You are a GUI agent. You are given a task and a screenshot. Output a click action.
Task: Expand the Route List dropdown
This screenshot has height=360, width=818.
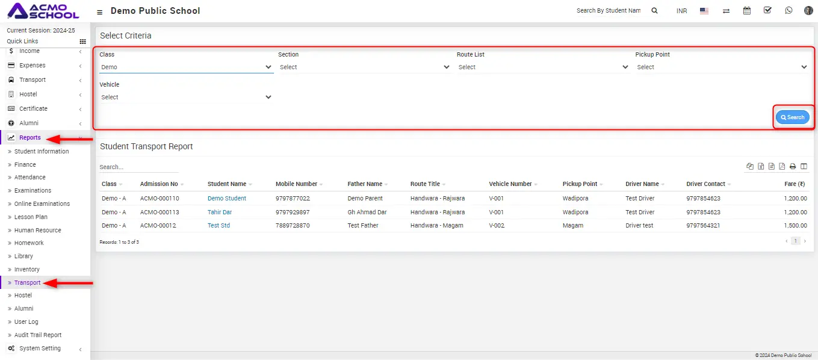(x=543, y=67)
